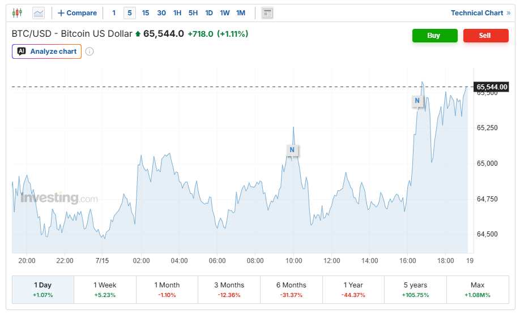Switch to candlestick chart type
Viewport: 520px width, 314px height.
17,13
